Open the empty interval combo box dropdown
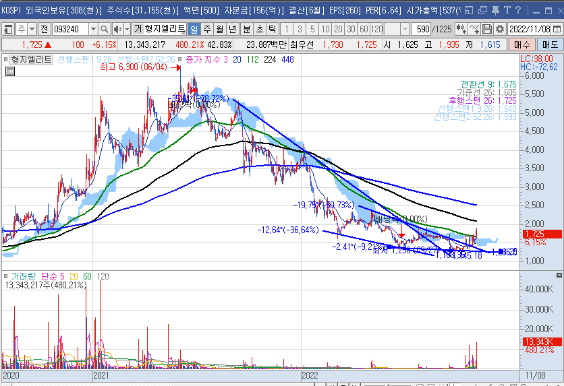The width and height of the screenshot is (564, 386). coord(405,29)
